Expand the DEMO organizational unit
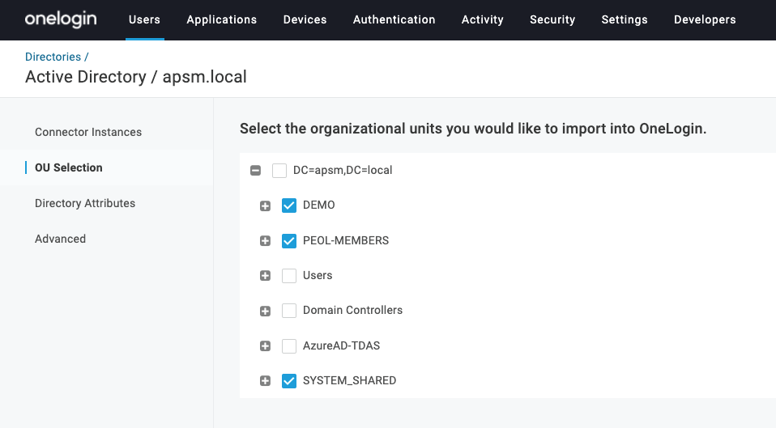 coord(265,206)
